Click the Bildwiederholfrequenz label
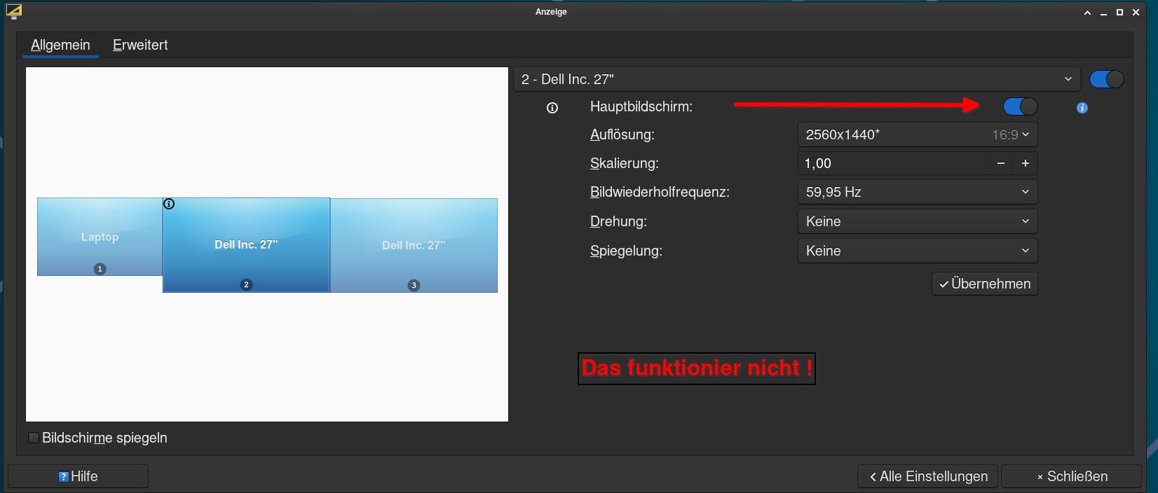 coord(660,192)
